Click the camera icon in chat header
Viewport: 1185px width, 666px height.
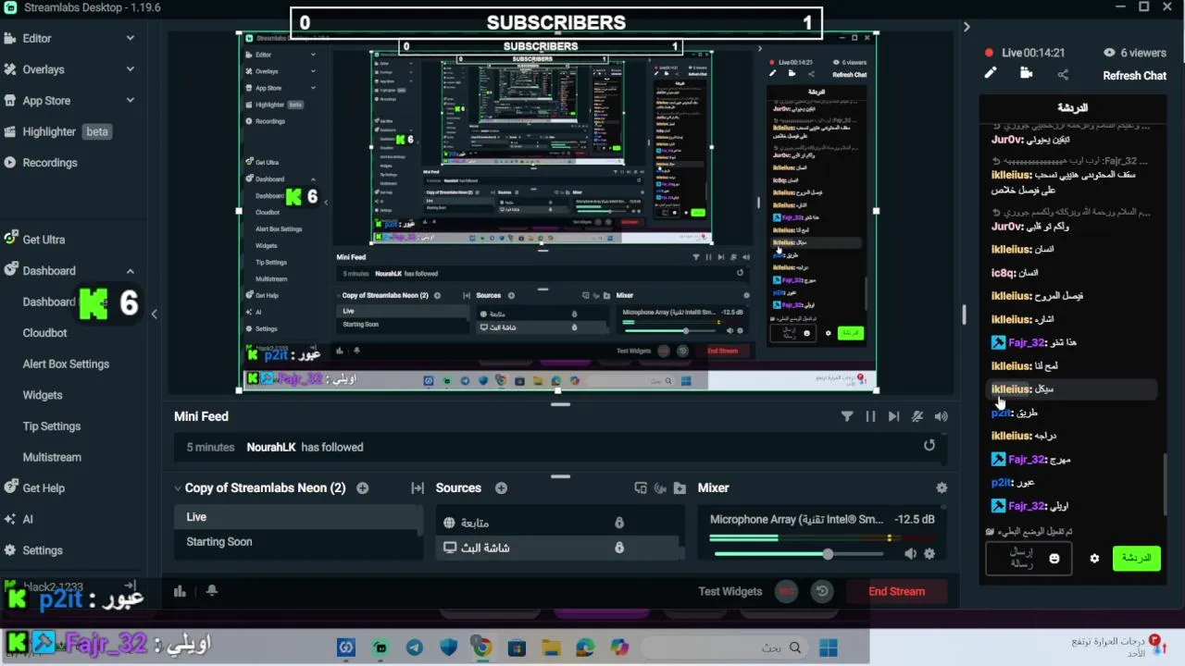(1026, 73)
